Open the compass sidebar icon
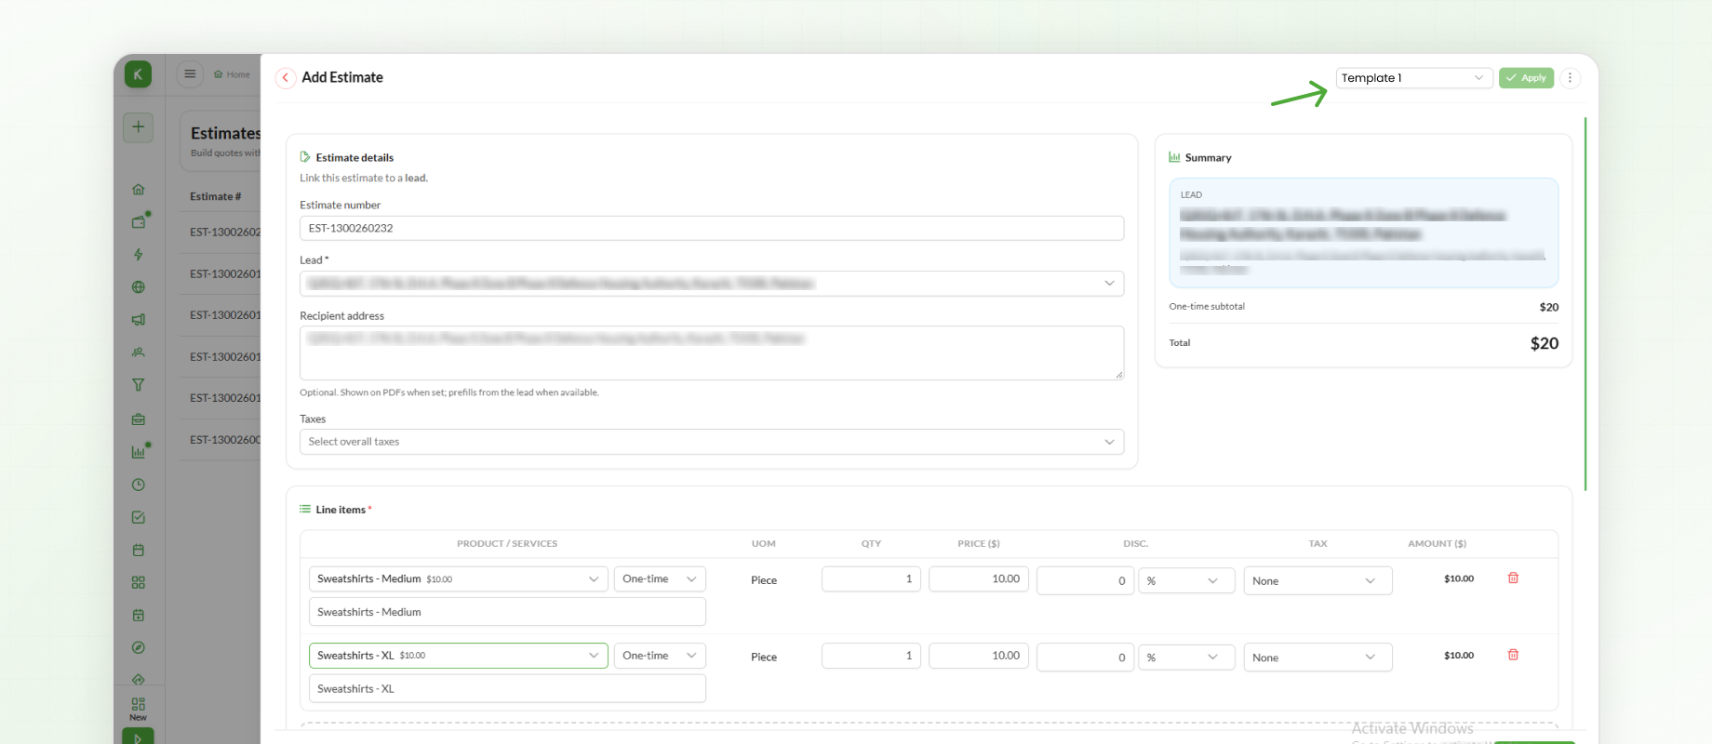The image size is (1712, 744). [x=138, y=647]
